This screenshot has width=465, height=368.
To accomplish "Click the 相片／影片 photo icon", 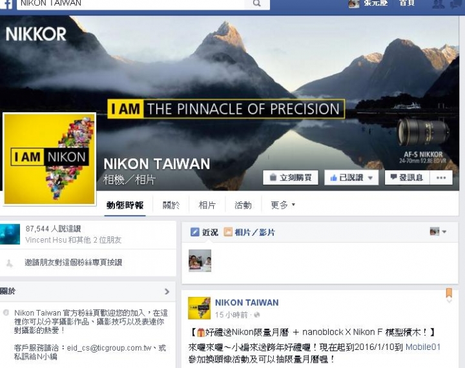I will coord(228,232).
